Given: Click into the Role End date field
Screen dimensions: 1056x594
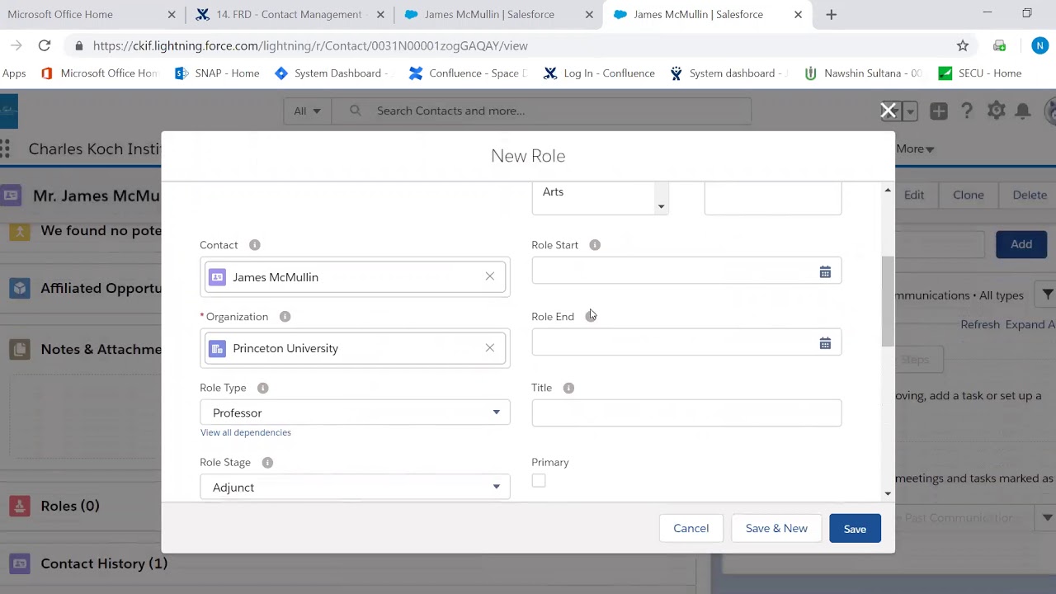Looking at the screenshot, I should 686,343.
